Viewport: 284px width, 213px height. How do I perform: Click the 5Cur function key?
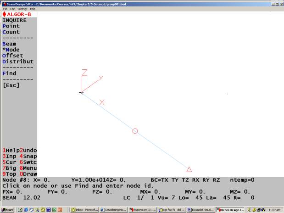(x=9, y=162)
